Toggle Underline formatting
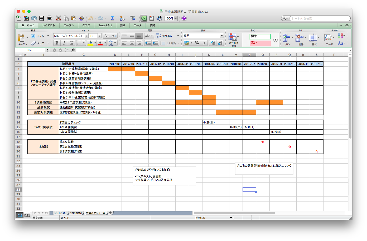Viewport: 367px width, 241px height. (71, 43)
